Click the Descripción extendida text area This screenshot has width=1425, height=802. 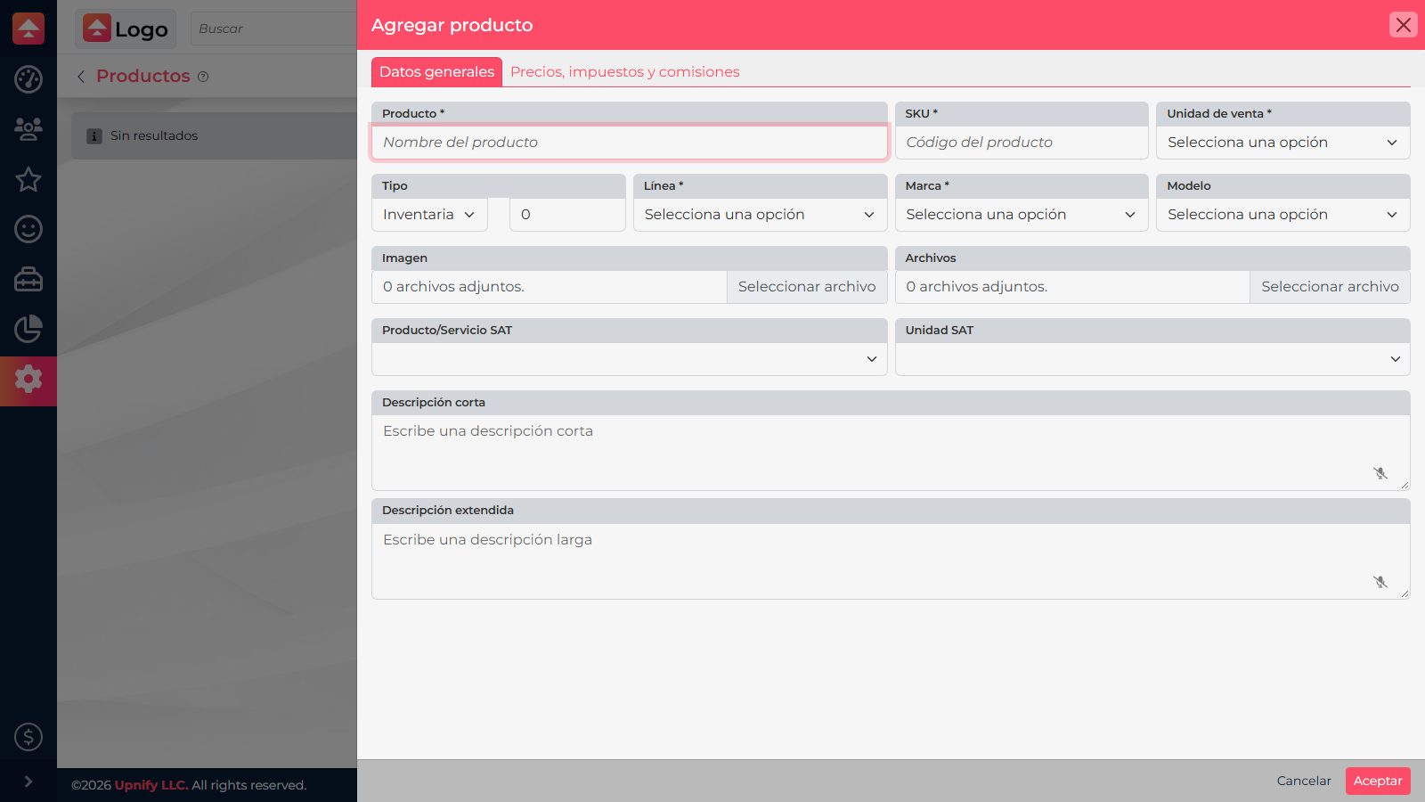[891, 561]
